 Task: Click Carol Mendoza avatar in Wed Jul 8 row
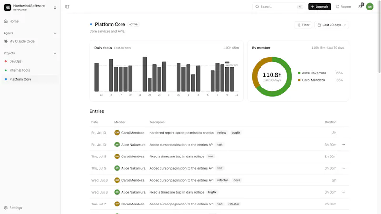[x=117, y=180]
